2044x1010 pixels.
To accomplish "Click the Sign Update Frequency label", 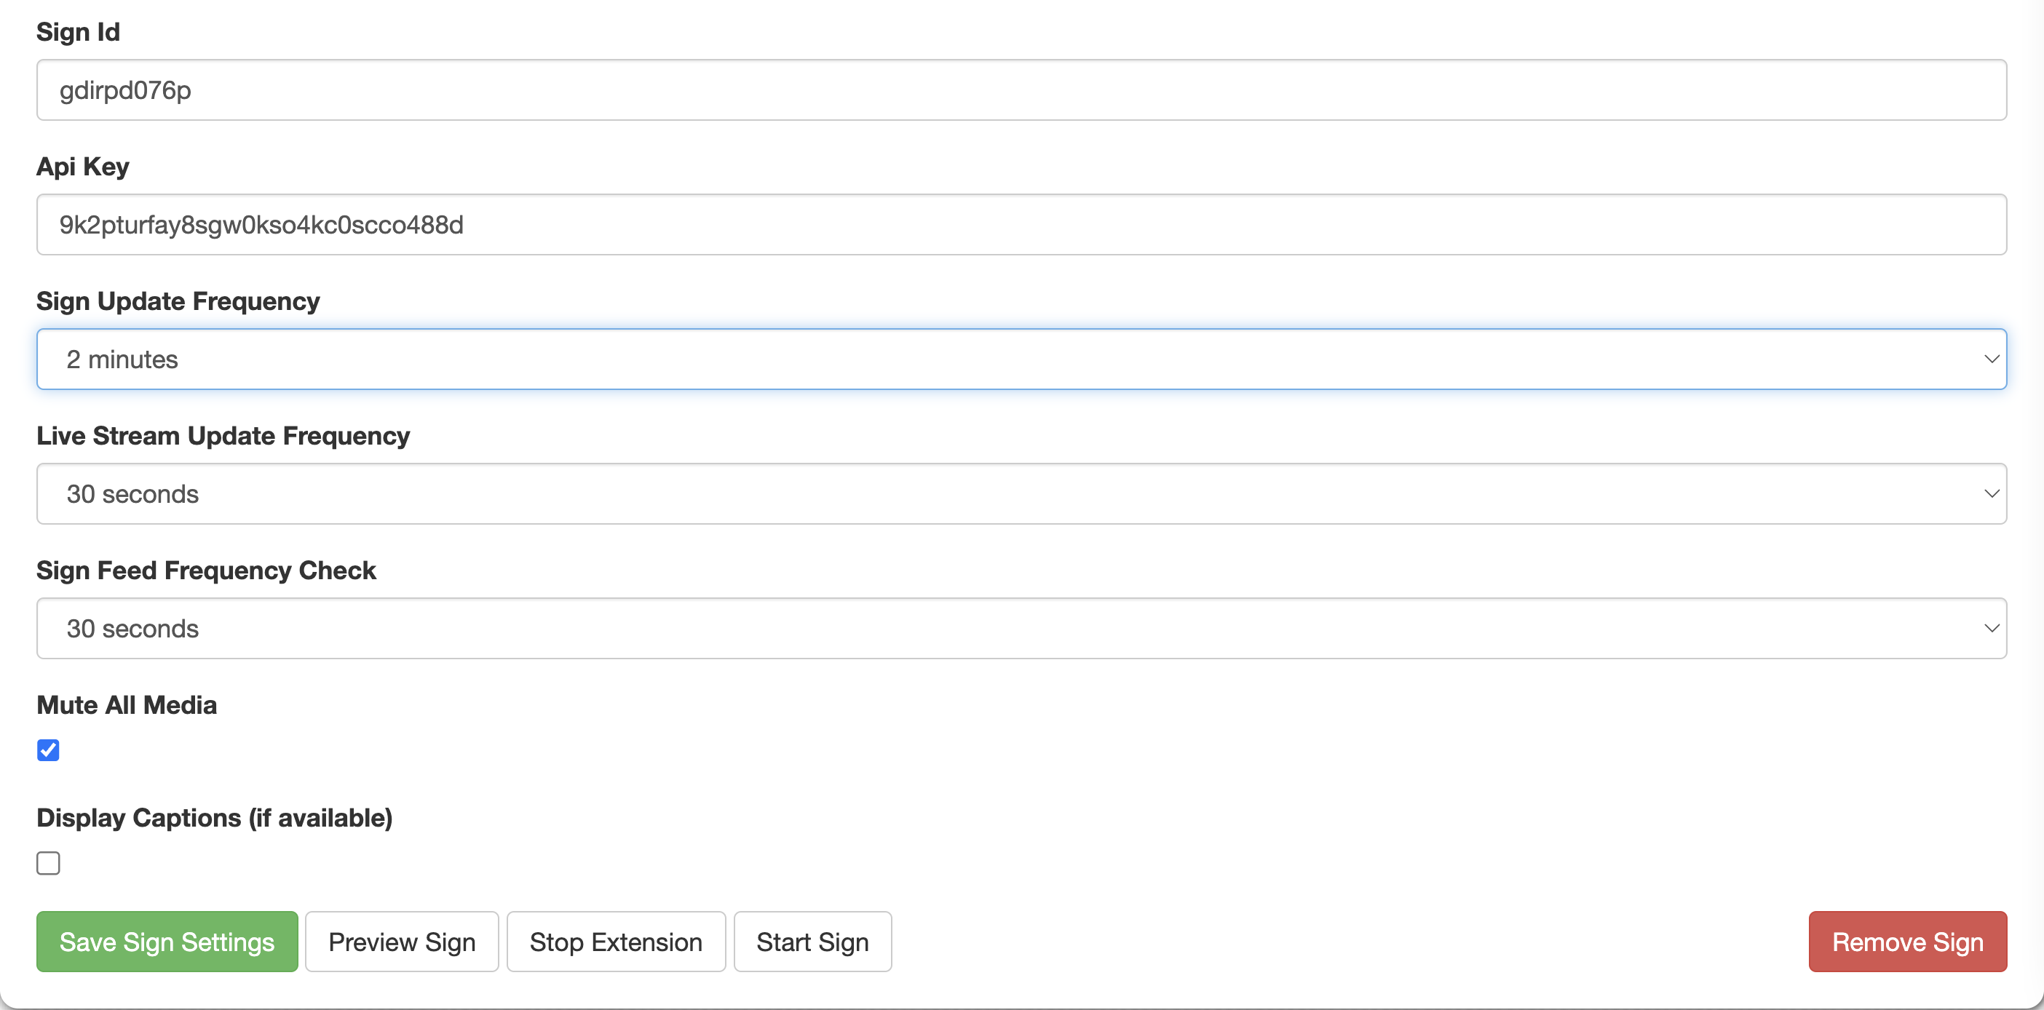I will click(178, 301).
